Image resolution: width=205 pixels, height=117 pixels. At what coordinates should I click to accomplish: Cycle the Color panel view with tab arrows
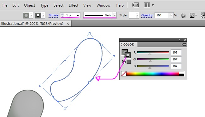122,44
